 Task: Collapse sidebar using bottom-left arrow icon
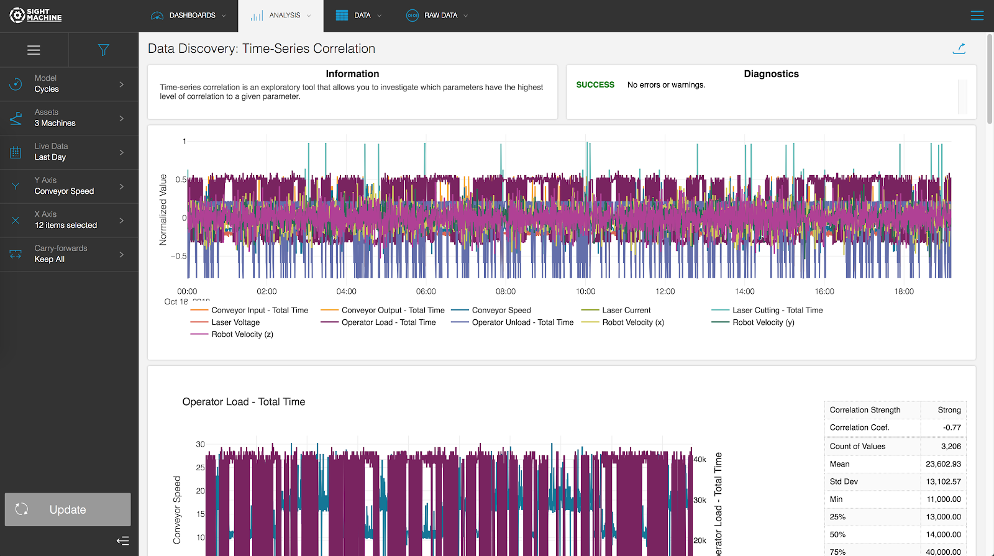pos(122,540)
